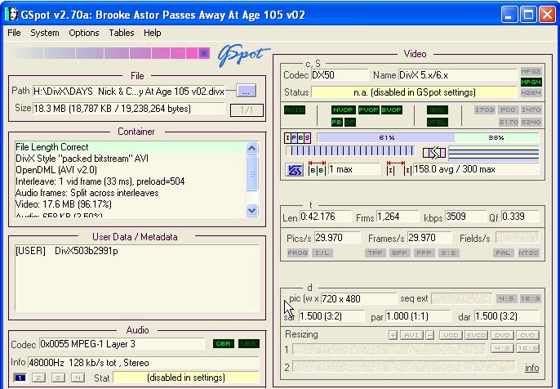This screenshot has height=389, width=560.
Task: Click the AVID indicator
Action: [295, 110]
